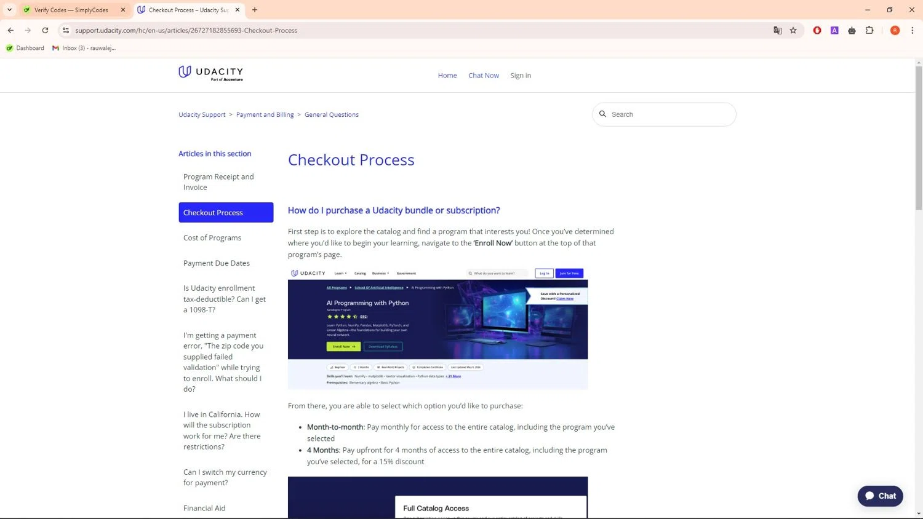Viewport: 923px width, 519px height.
Task: Open a new tab with plus button
Action: click(x=255, y=10)
